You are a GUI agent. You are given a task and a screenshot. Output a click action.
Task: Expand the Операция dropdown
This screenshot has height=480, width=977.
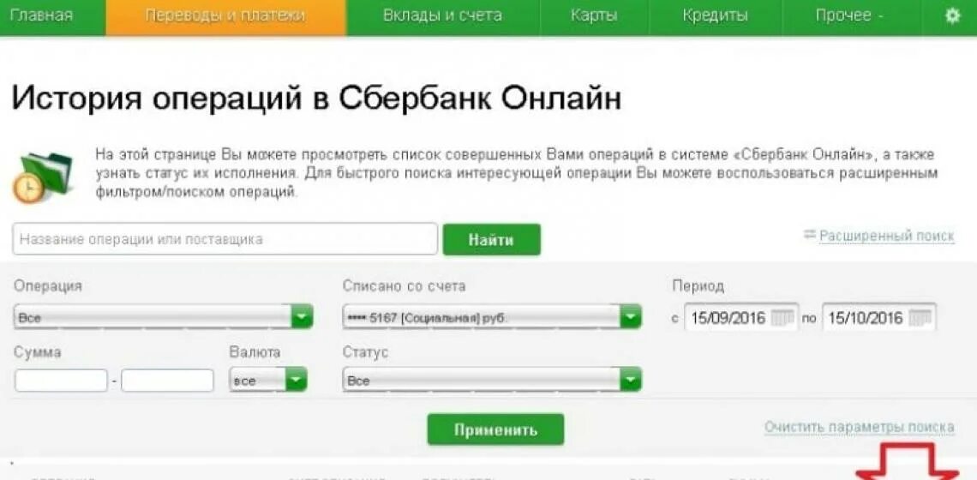(x=163, y=318)
